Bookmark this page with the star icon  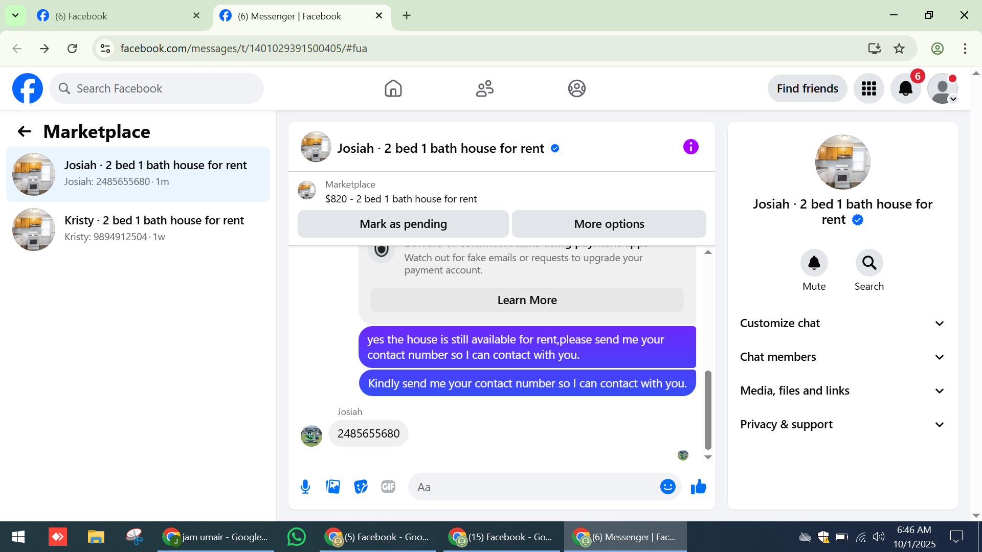tap(899, 49)
